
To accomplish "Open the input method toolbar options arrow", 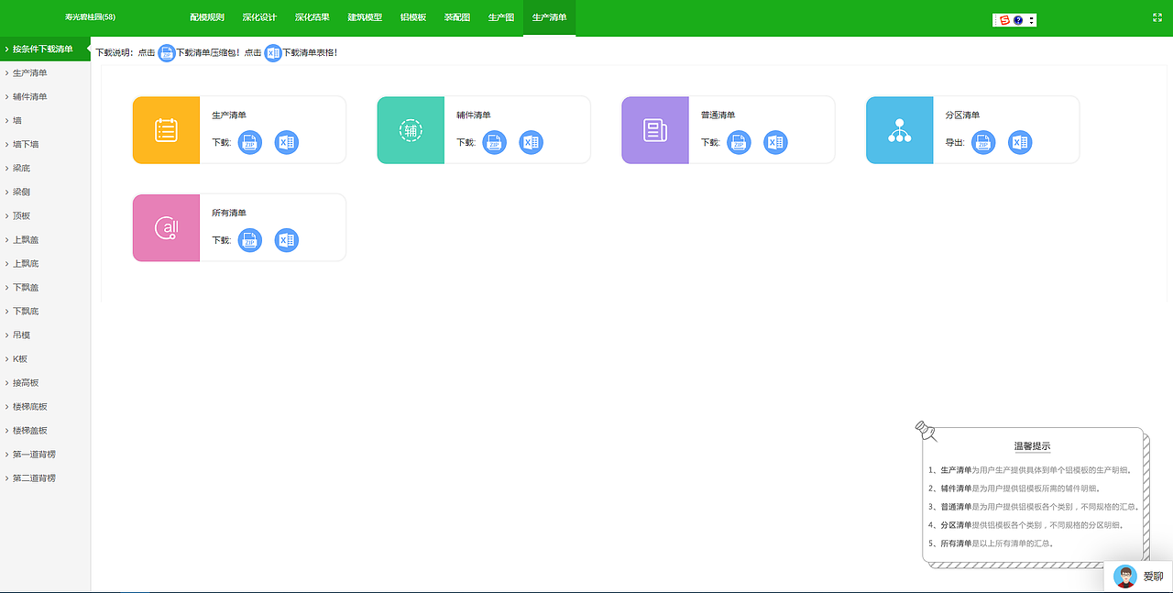I will pyautogui.click(x=1032, y=20).
